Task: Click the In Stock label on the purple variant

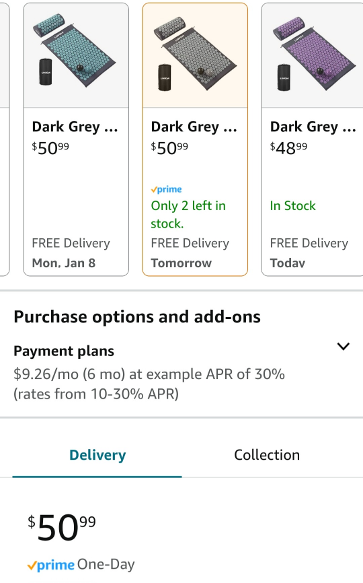Action: [x=293, y=205]
